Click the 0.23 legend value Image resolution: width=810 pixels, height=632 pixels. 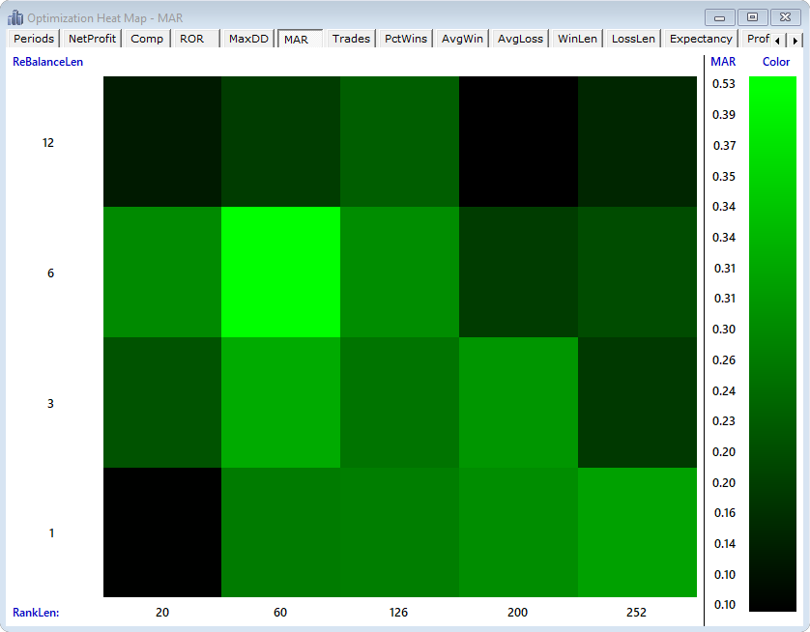[x=724, y=421]
